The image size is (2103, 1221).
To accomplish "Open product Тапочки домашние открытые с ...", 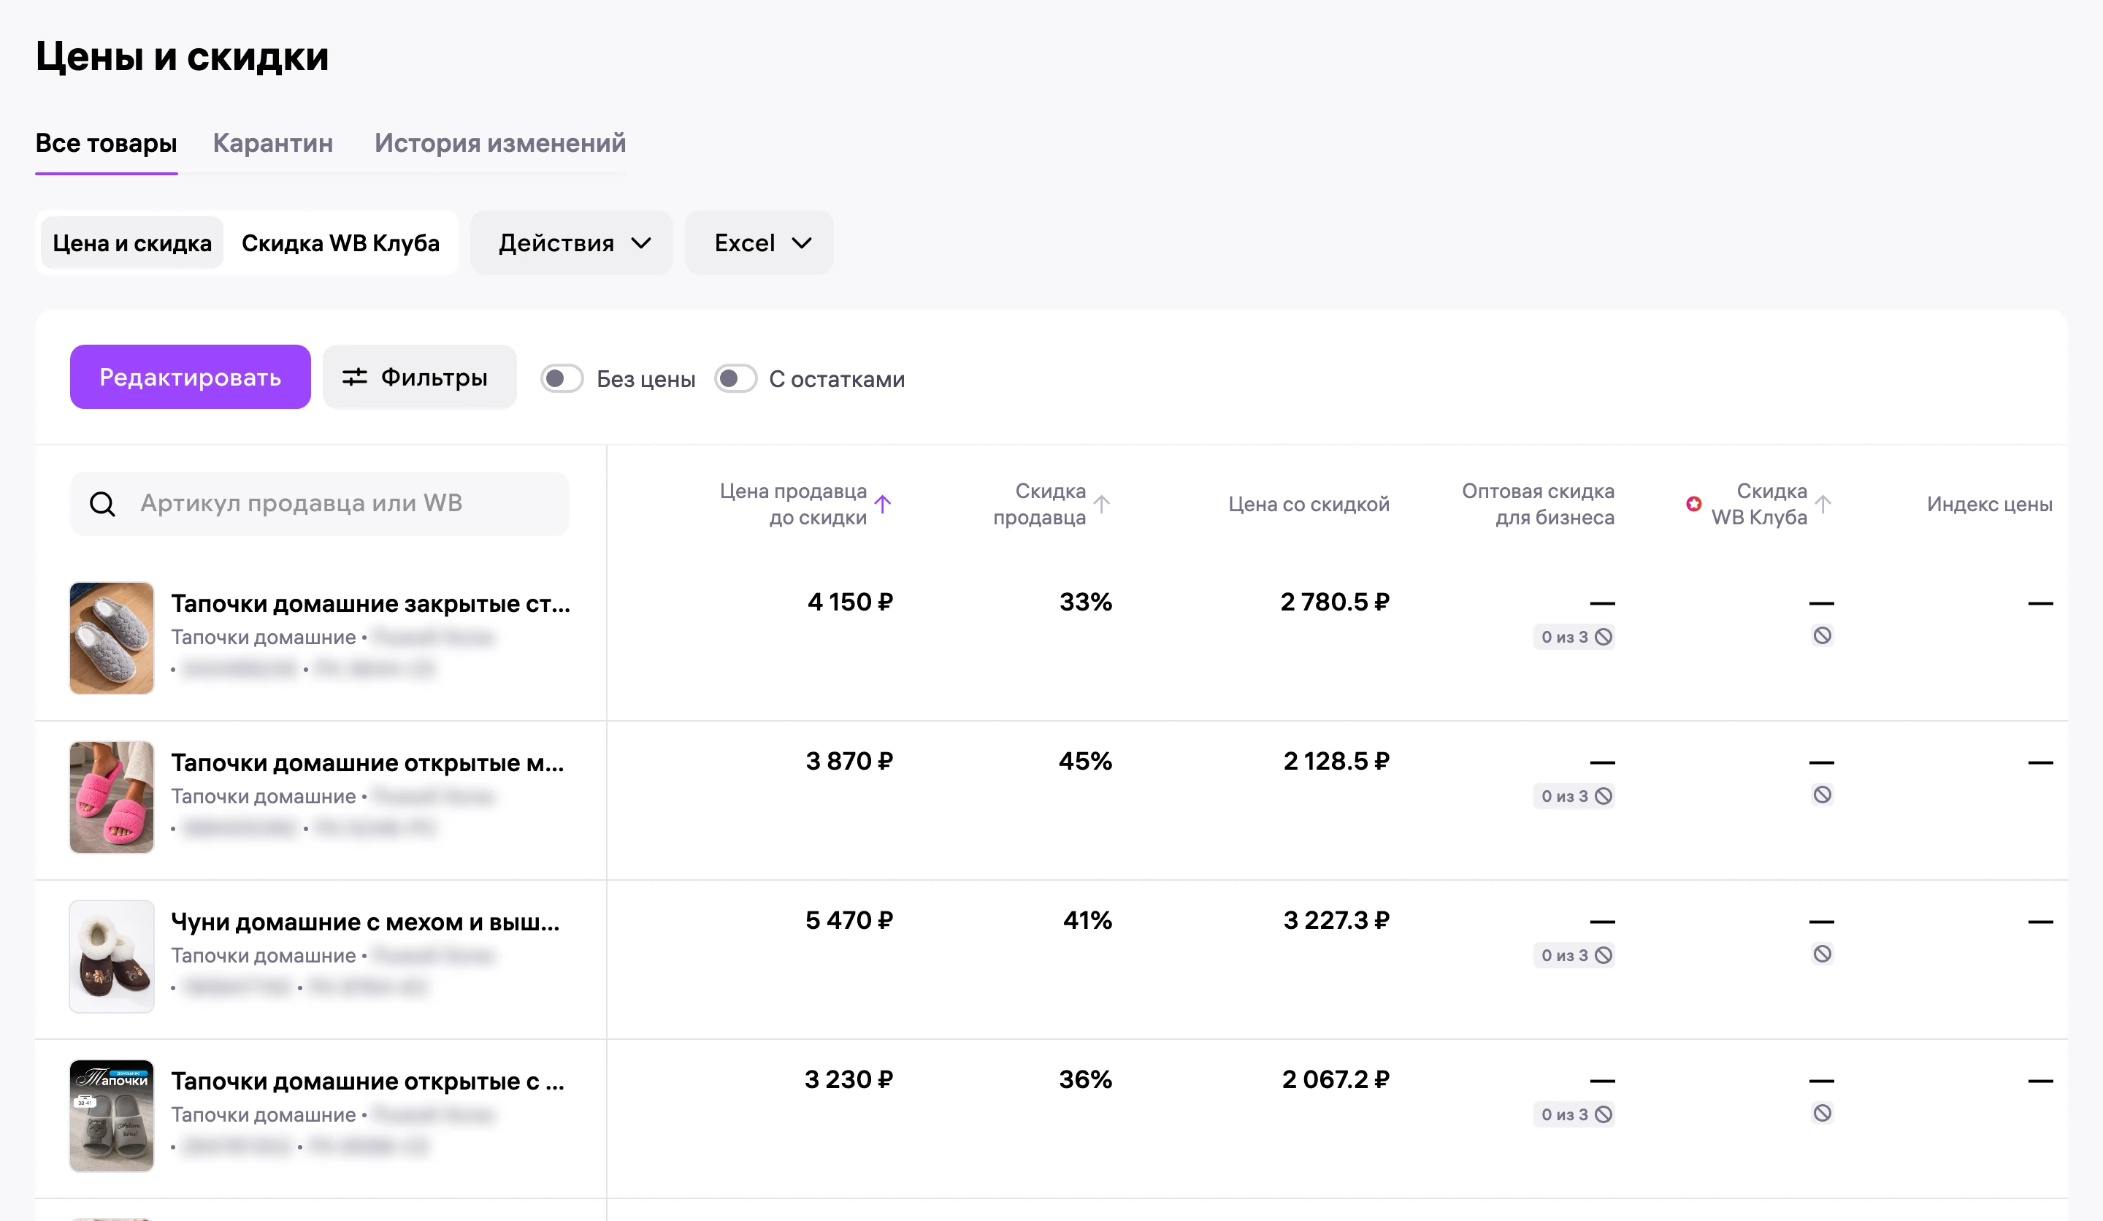I will [368, 1082].
